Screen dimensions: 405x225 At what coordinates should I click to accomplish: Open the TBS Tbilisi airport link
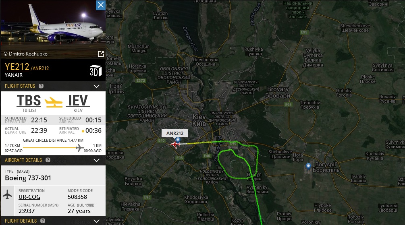(x=29, y=100)
